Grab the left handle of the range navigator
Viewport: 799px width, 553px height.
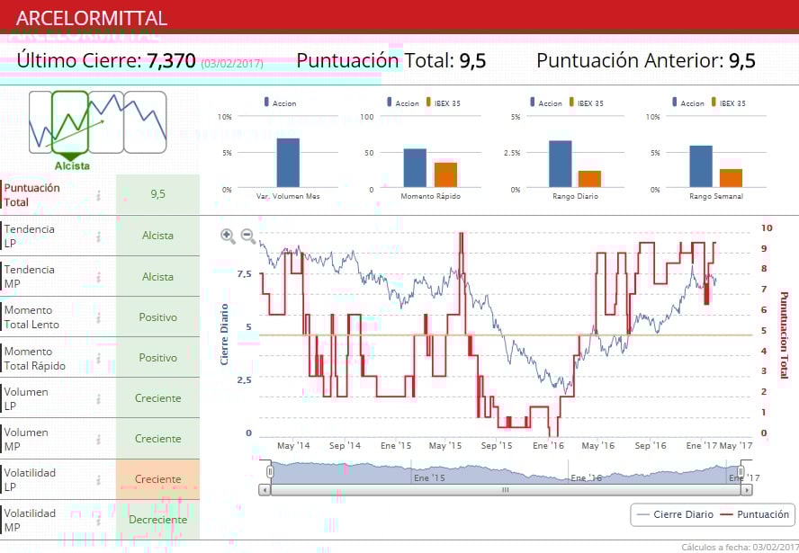pos(270,472)
